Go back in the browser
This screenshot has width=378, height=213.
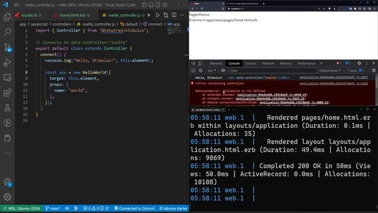(x=193, y=9)
